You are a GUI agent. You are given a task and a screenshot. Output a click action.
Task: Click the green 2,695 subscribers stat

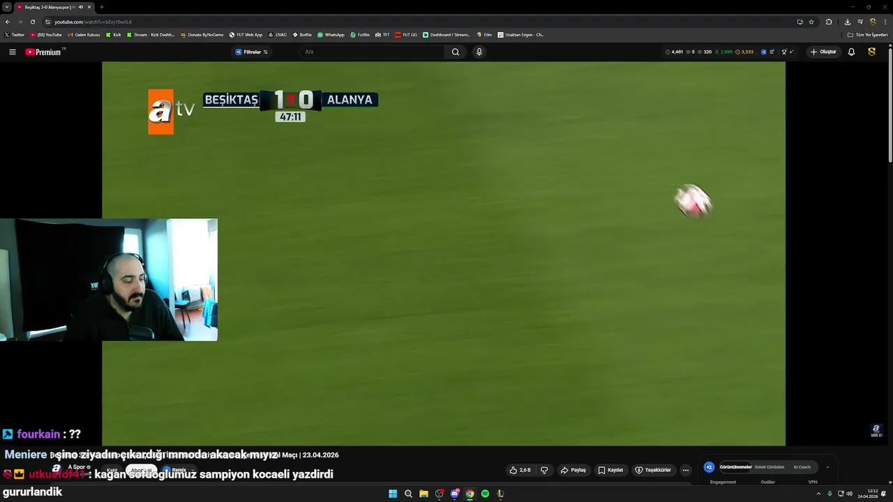click(x=724, y=52)
